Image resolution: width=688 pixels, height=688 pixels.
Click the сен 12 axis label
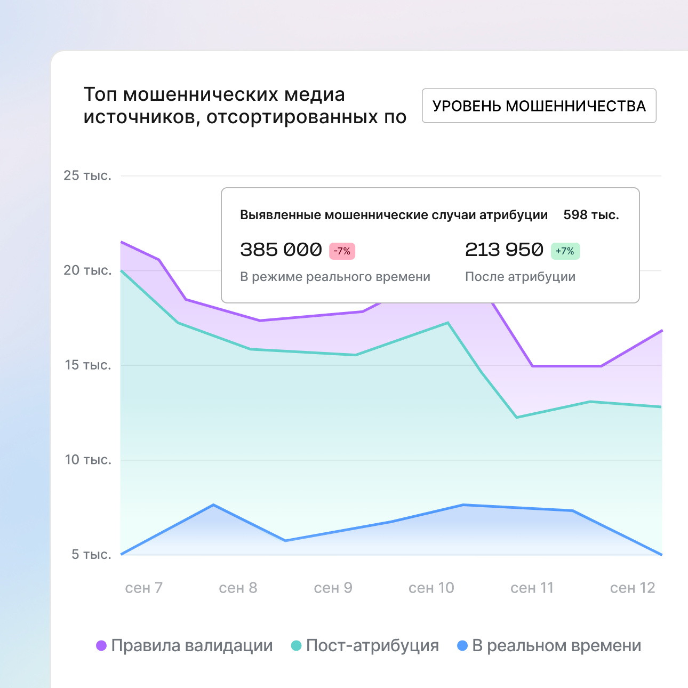pyautogui.click(x=632, y=588)
